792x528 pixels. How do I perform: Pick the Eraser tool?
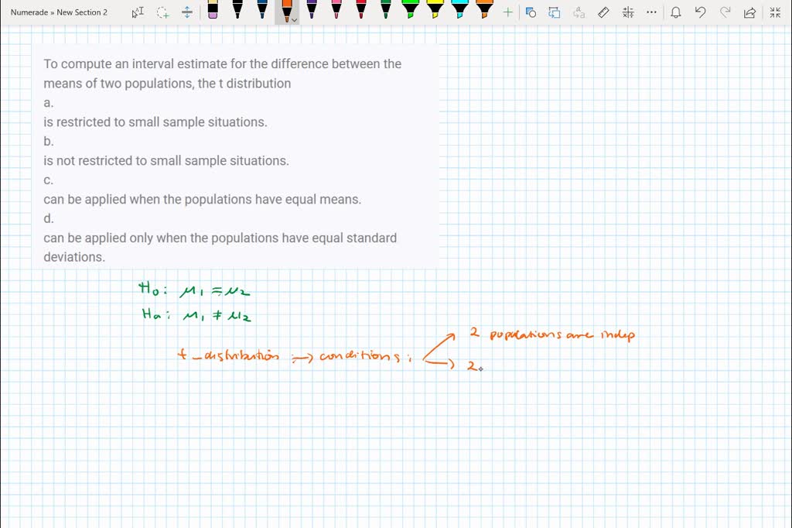pyautogui.click(x=213, y=10)
